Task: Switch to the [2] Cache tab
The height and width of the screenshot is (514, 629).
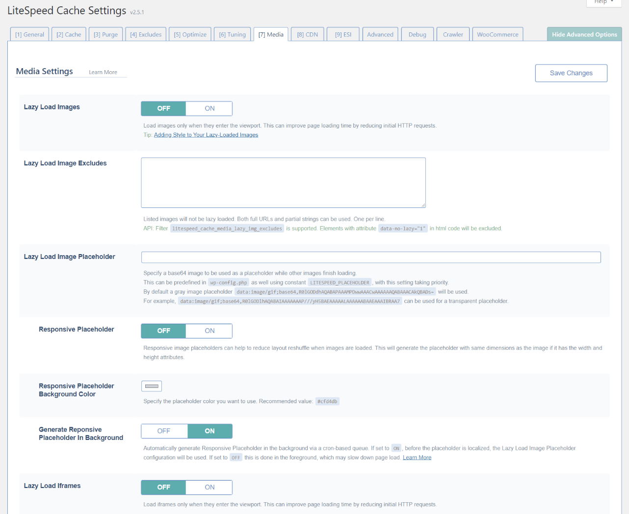Action: click(x=69, y=34)
